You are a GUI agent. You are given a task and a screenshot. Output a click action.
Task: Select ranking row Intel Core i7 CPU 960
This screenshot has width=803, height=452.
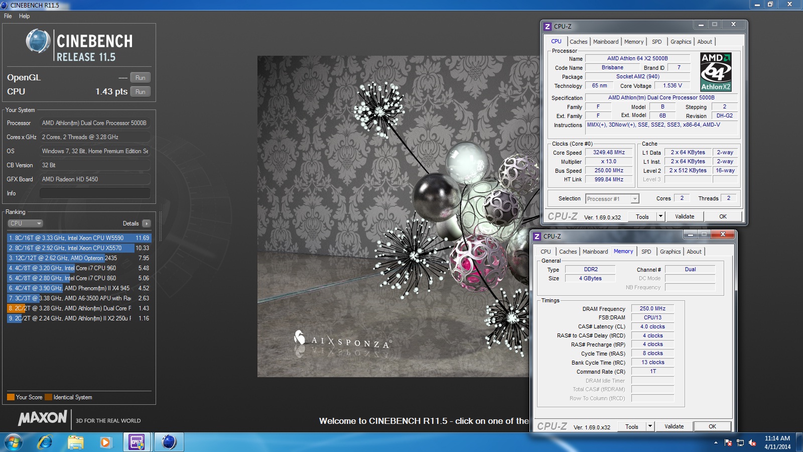79,268
